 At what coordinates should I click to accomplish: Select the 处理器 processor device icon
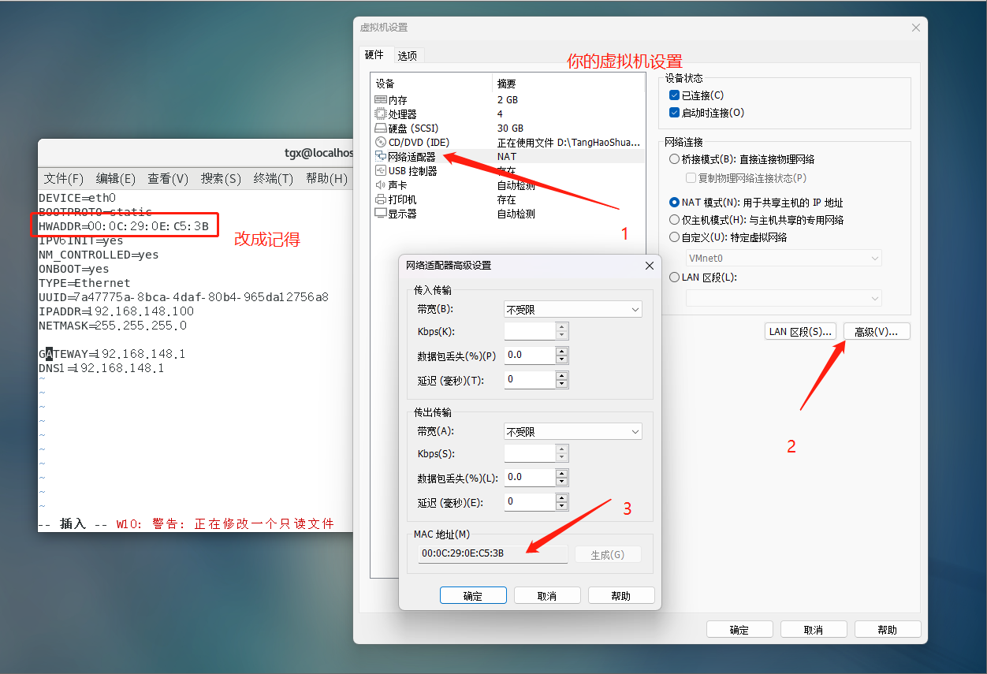click(x=381, y=114)
